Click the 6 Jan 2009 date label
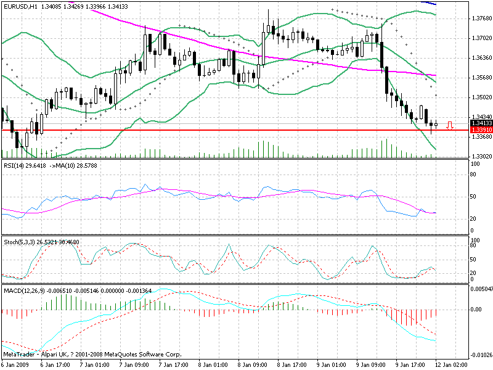 click(15, 365)
